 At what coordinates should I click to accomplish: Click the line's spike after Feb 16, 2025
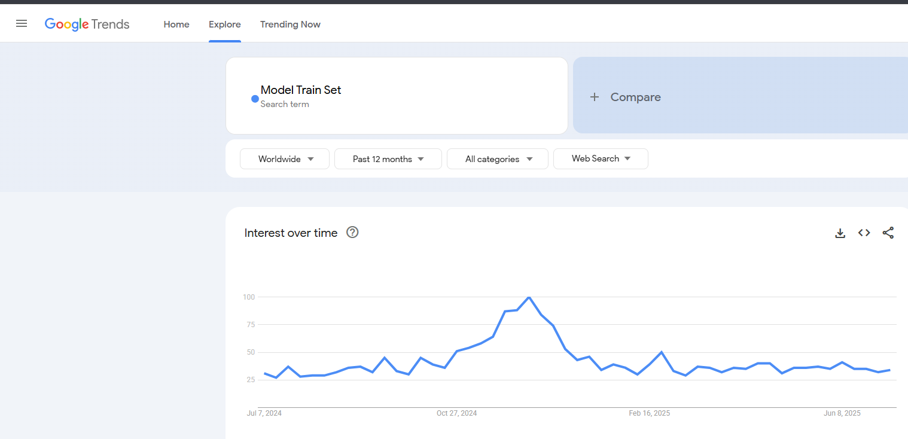coord(661,352)
